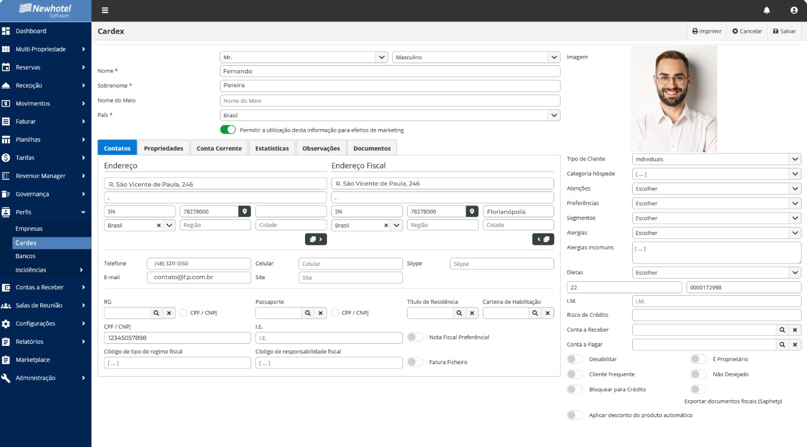Toggle Bloquear para Crédito switch
Screen dimensions: 807x447
tap(575, 389)
